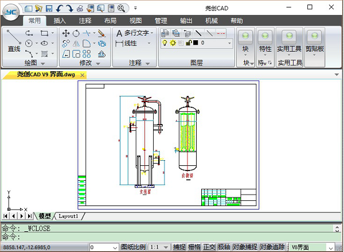Image resolution: width=344 pixels, height=252 pixels.
Task: Select the hatch fill tool
Action: 45,53
